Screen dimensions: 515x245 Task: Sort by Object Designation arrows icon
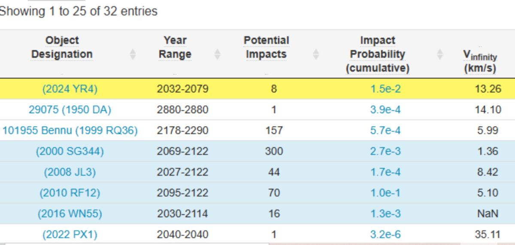(x=133, y=54)
